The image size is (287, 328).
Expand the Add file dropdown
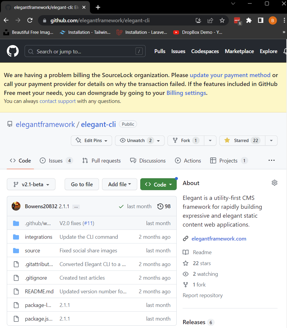pos(119,184)
